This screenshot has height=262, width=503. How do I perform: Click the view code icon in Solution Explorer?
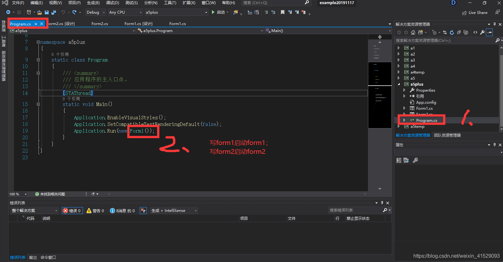[475, 32]
